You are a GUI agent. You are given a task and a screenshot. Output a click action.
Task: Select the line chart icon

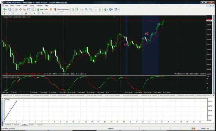pos(82,9)
